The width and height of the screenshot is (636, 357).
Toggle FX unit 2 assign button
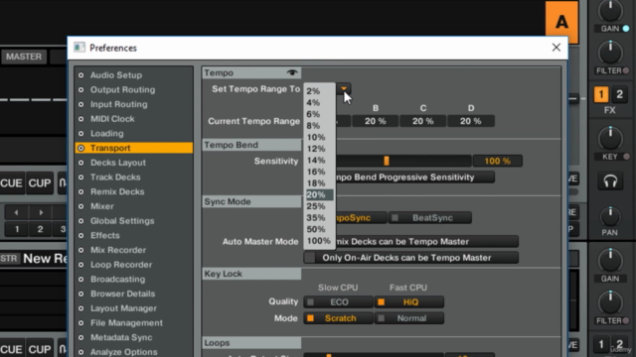point(619,94)
